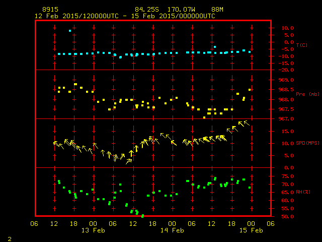The image size is (322, 242).
Task: Click the 75.0 humidity axis value
Action: 287,176
